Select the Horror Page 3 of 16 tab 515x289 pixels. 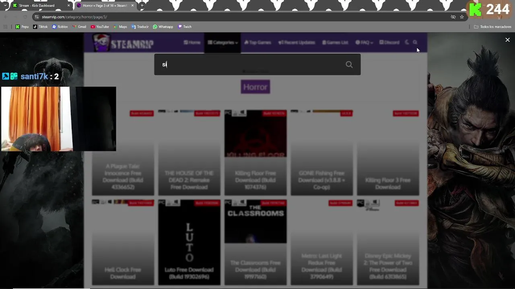[105, 6]
